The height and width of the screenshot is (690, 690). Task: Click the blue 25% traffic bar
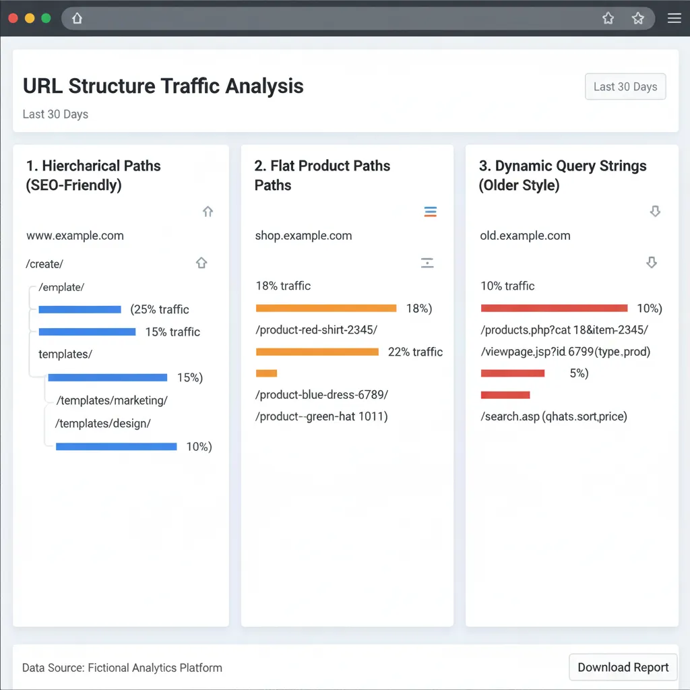coord(80,309)
